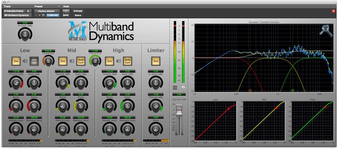Click the High crossover diamond marker on graph

click(293, 90)
